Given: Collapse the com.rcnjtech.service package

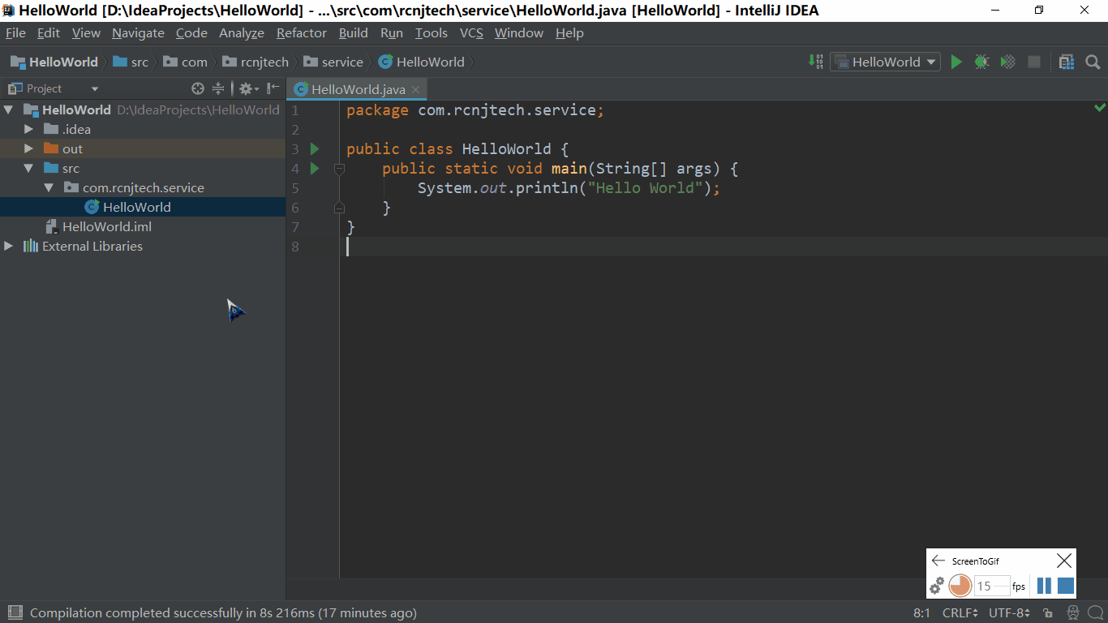Looking at the screenshot, I should [x=48, y=187].
